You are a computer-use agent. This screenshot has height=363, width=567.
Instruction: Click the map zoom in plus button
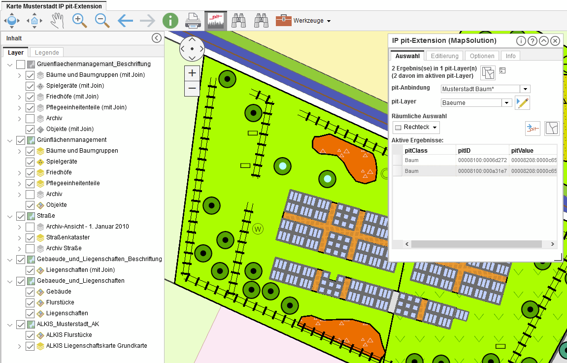192,73
